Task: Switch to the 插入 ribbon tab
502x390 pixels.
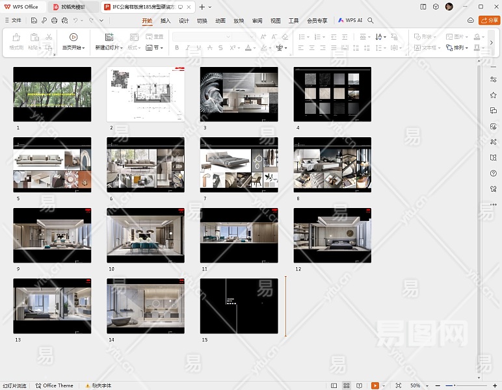Action: (165, 21)
